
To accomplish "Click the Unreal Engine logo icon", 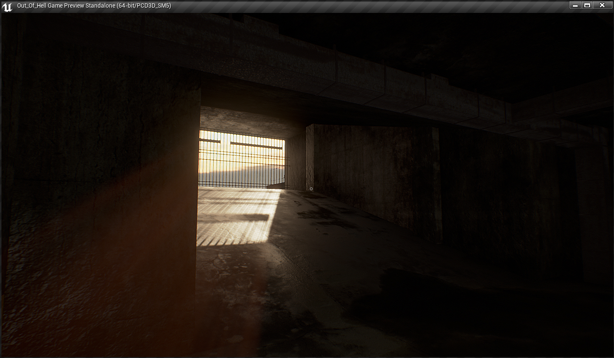I will (7, 6).
